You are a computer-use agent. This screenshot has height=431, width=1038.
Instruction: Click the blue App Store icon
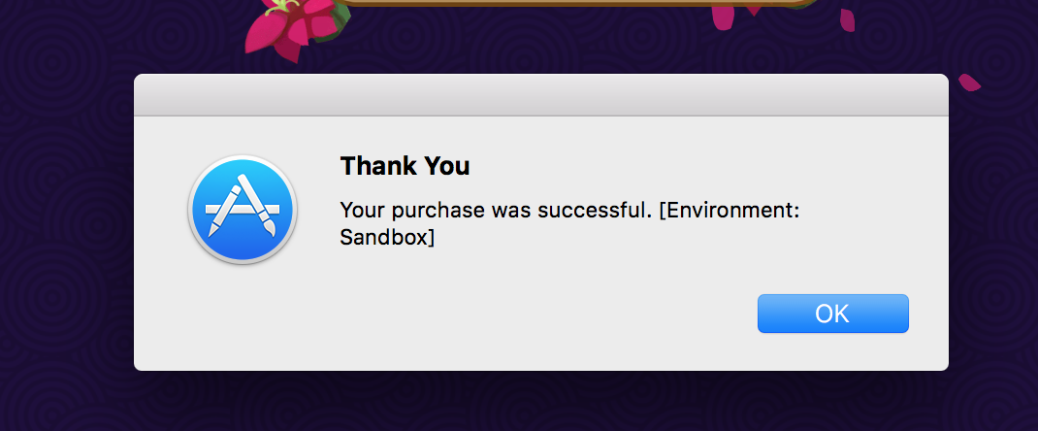242,211
